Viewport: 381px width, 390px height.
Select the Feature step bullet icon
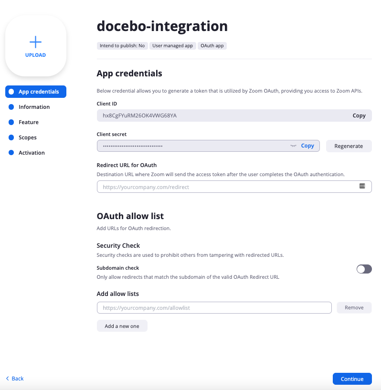click(x=11, y=122)
